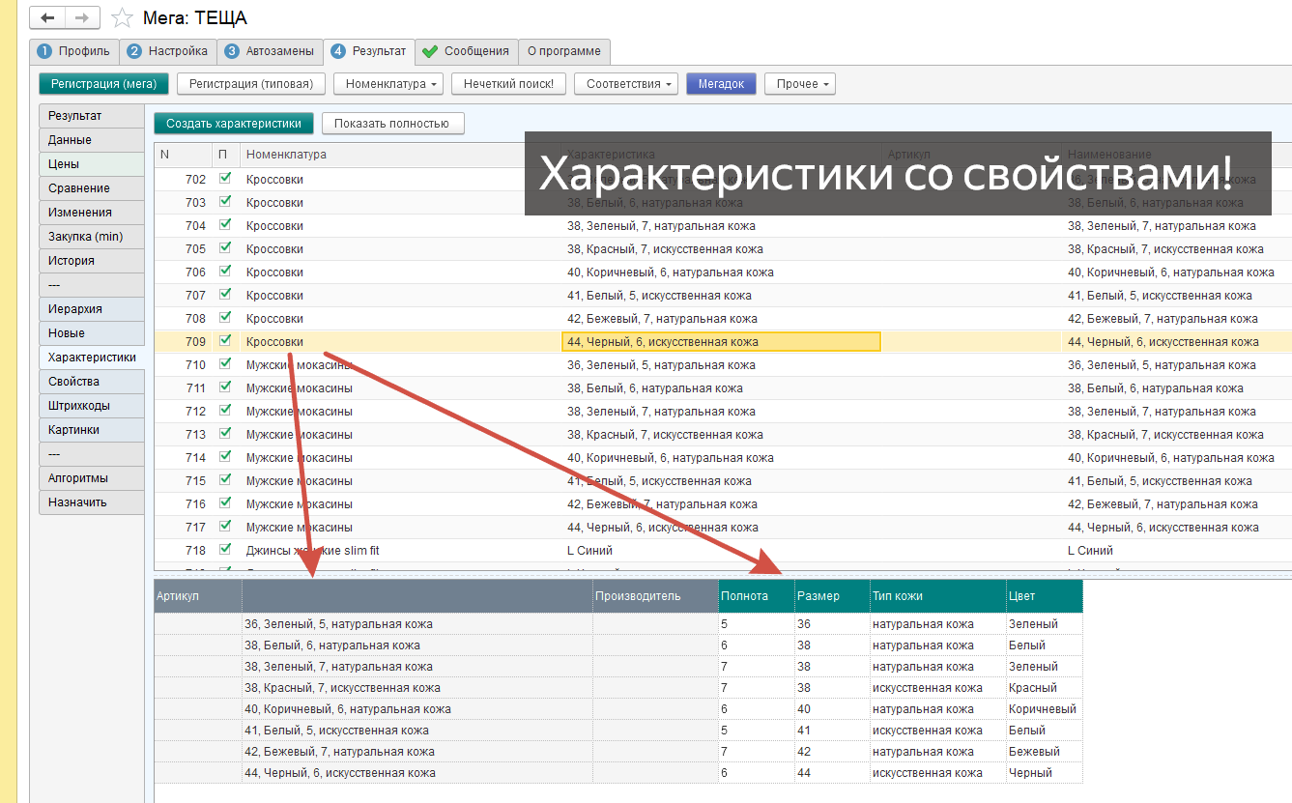Switch to the Профиль tab
This screenshot has width=1292, height=803.
(75, 51)
